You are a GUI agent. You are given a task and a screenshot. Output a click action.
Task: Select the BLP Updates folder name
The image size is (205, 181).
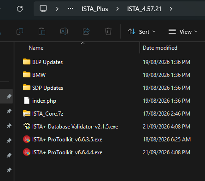(47, 62)
